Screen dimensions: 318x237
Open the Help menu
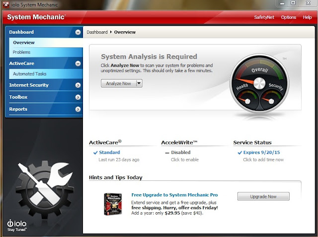point(307,17)
